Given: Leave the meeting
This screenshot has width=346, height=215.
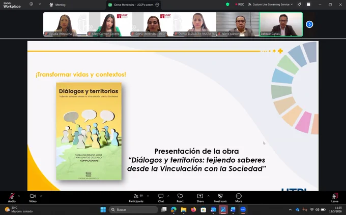Looking at the screenshot, I should [335, 198].
